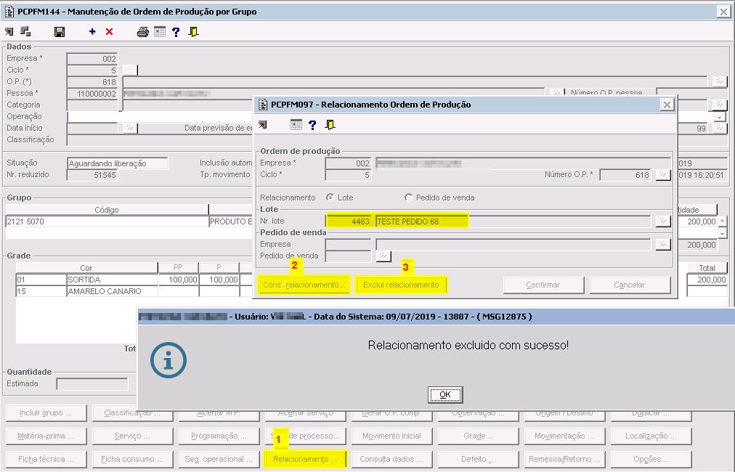Click the SORTIDA color row
The height and width of the screenshot is (472, 735).
click(113, 280)
